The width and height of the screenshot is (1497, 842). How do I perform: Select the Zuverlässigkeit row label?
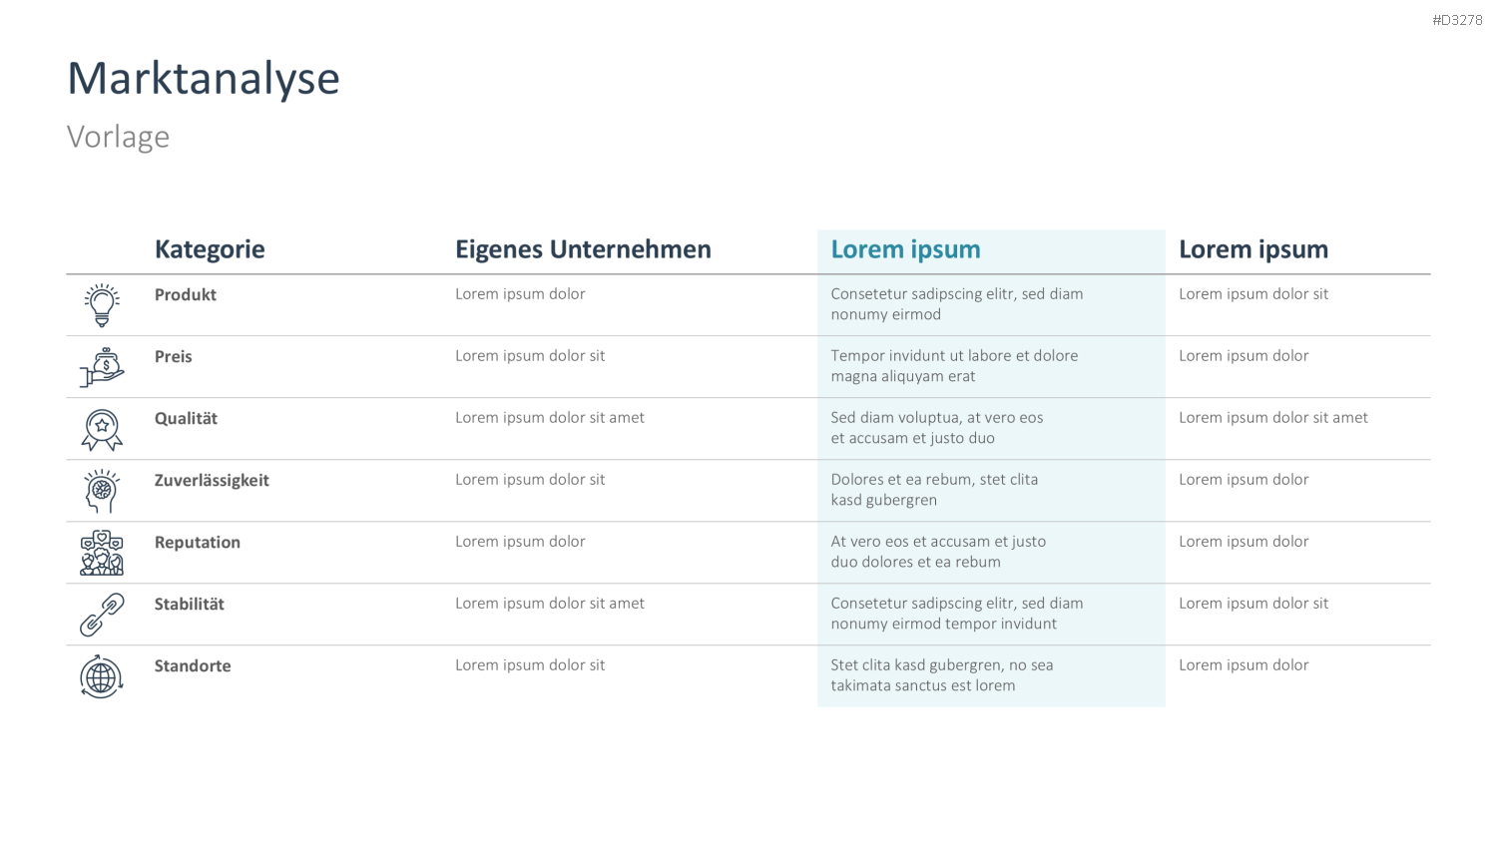212,481
